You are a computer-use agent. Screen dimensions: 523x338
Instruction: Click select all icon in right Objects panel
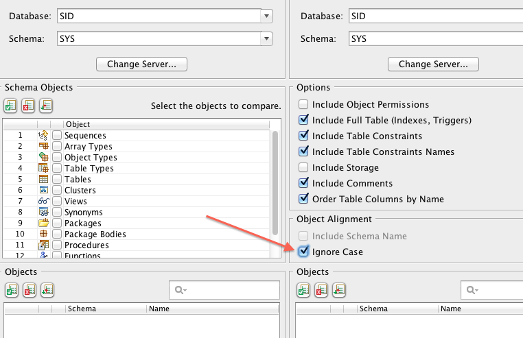303,290
